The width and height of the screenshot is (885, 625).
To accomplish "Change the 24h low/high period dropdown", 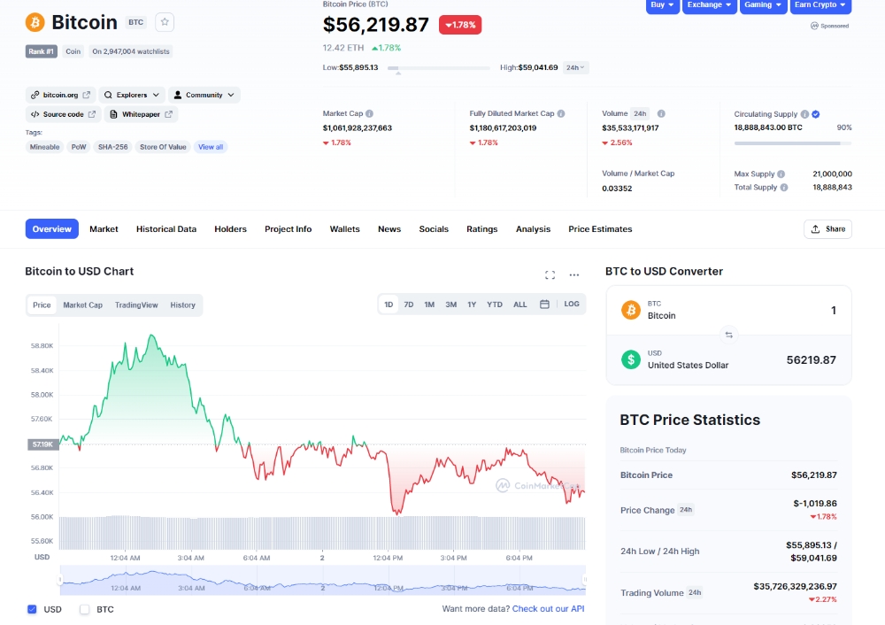I will click(576, 68).
